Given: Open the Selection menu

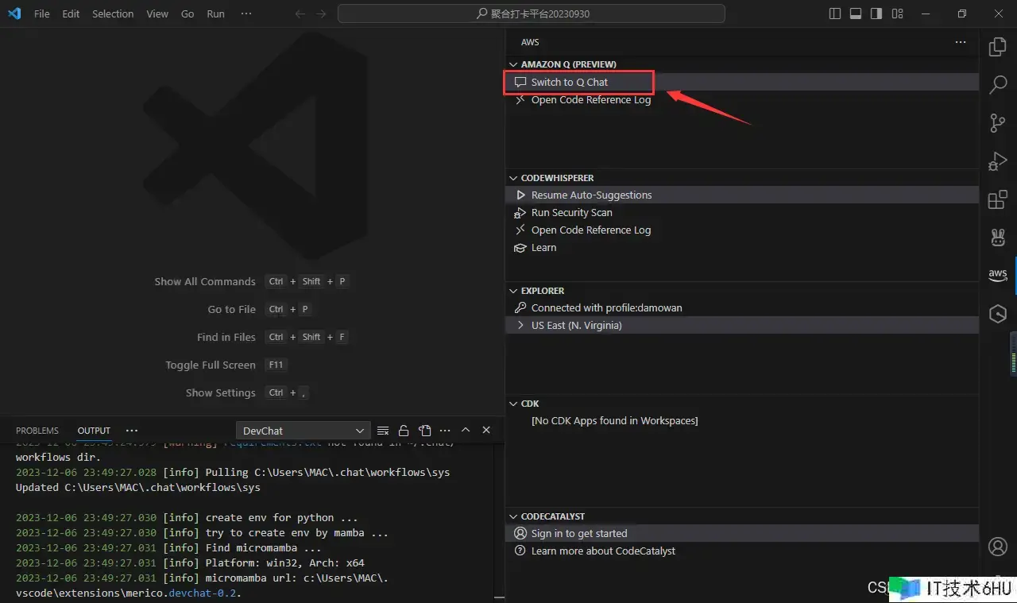Looking at the screenshot, I should (x=113, y=14).
